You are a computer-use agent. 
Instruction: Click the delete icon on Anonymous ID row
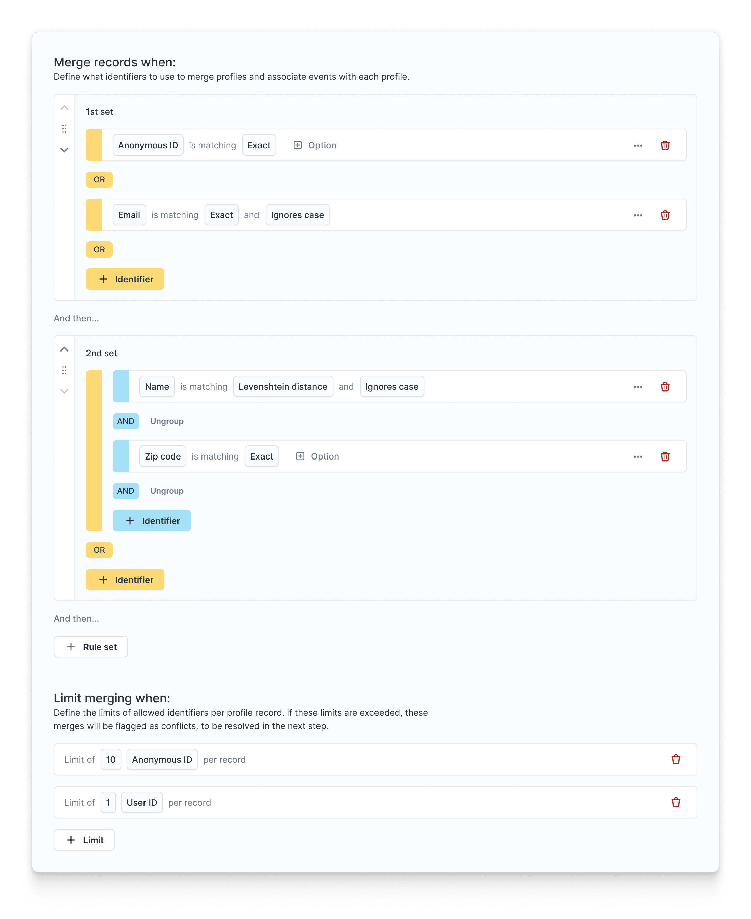(x=665, y=144)
